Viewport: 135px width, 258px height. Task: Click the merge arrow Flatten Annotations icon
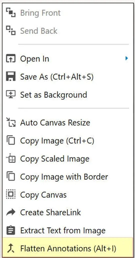pyautogui.click(x=11, y=248)
